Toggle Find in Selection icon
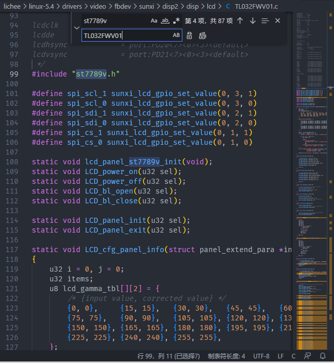Screen dimensions: 334x363 265,21
